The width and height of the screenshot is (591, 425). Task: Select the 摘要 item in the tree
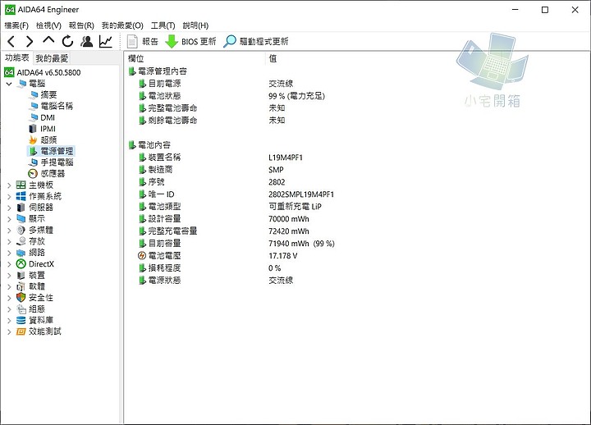tap(48, 94)
